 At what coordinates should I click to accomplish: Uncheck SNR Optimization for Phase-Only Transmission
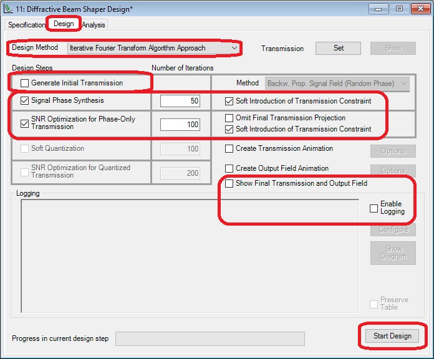(x=25, y=123)
